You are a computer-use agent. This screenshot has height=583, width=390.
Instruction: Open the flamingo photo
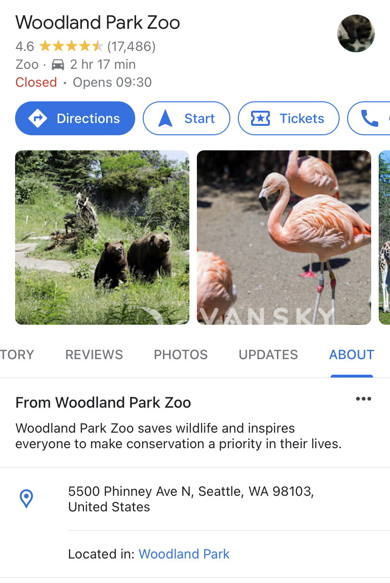pos(284,238)
